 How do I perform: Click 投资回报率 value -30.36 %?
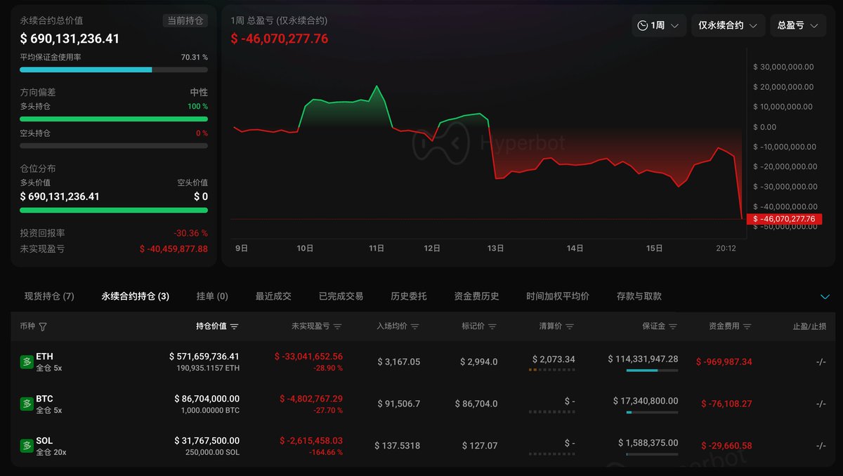pyautogui.click(x=190, y=233)
